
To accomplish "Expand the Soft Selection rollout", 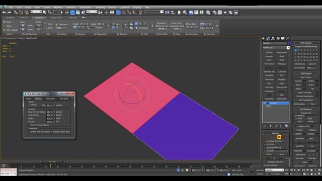I will pyautogui.click(x=306, y=43).
